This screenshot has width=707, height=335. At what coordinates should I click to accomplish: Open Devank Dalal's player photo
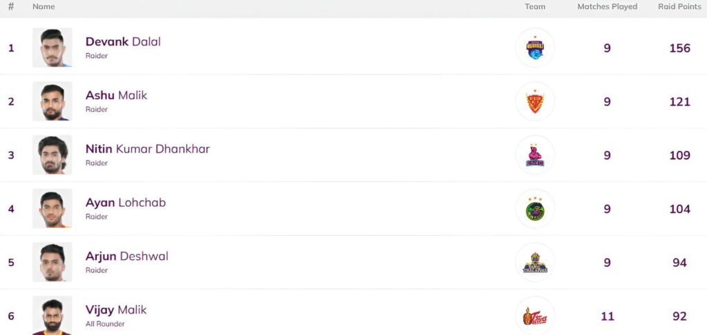pyautogui.click(x=52, y=48)
